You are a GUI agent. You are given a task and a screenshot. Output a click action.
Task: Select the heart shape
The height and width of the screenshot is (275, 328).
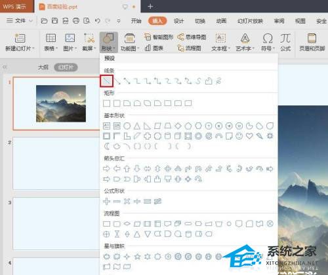(x=249, y=136)
